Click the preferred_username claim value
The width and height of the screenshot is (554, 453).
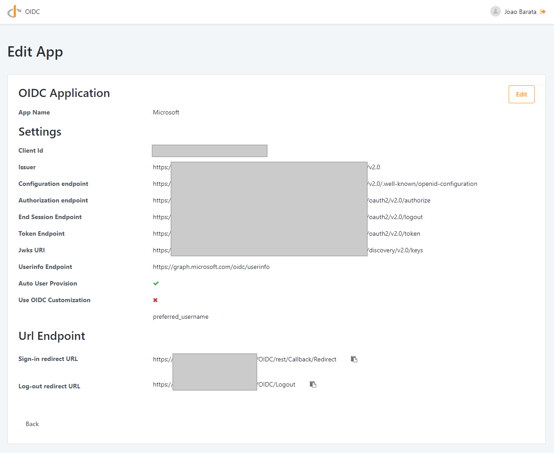180,317
